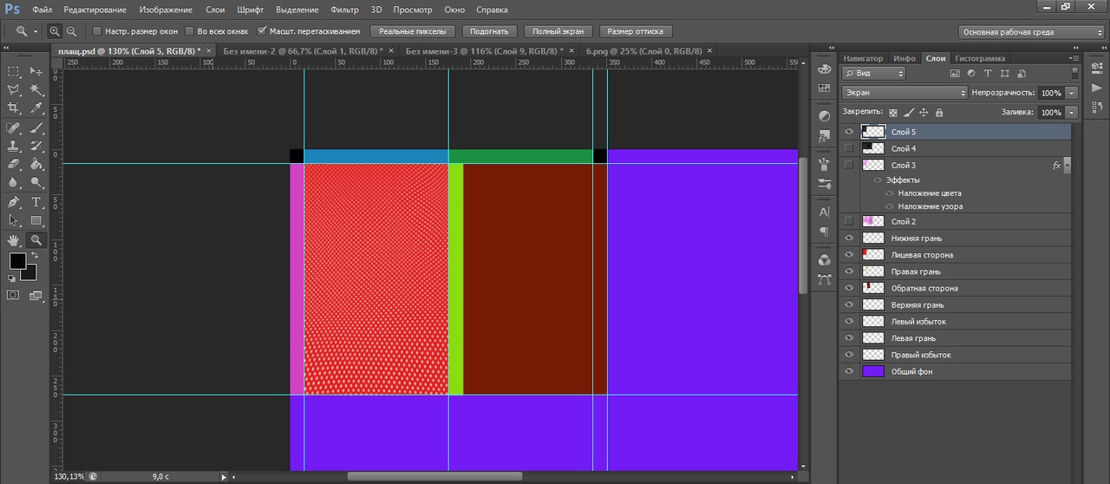Select the Pen tool
The width and height of the screenshot is (1110, 484).
[x=13, y=202]
